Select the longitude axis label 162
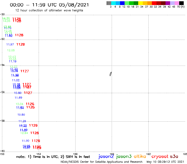 tap(149, 154)
